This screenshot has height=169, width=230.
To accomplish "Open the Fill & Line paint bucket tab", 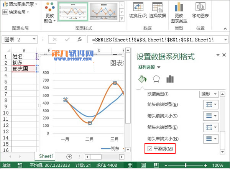I will click(x=142, y=79).
